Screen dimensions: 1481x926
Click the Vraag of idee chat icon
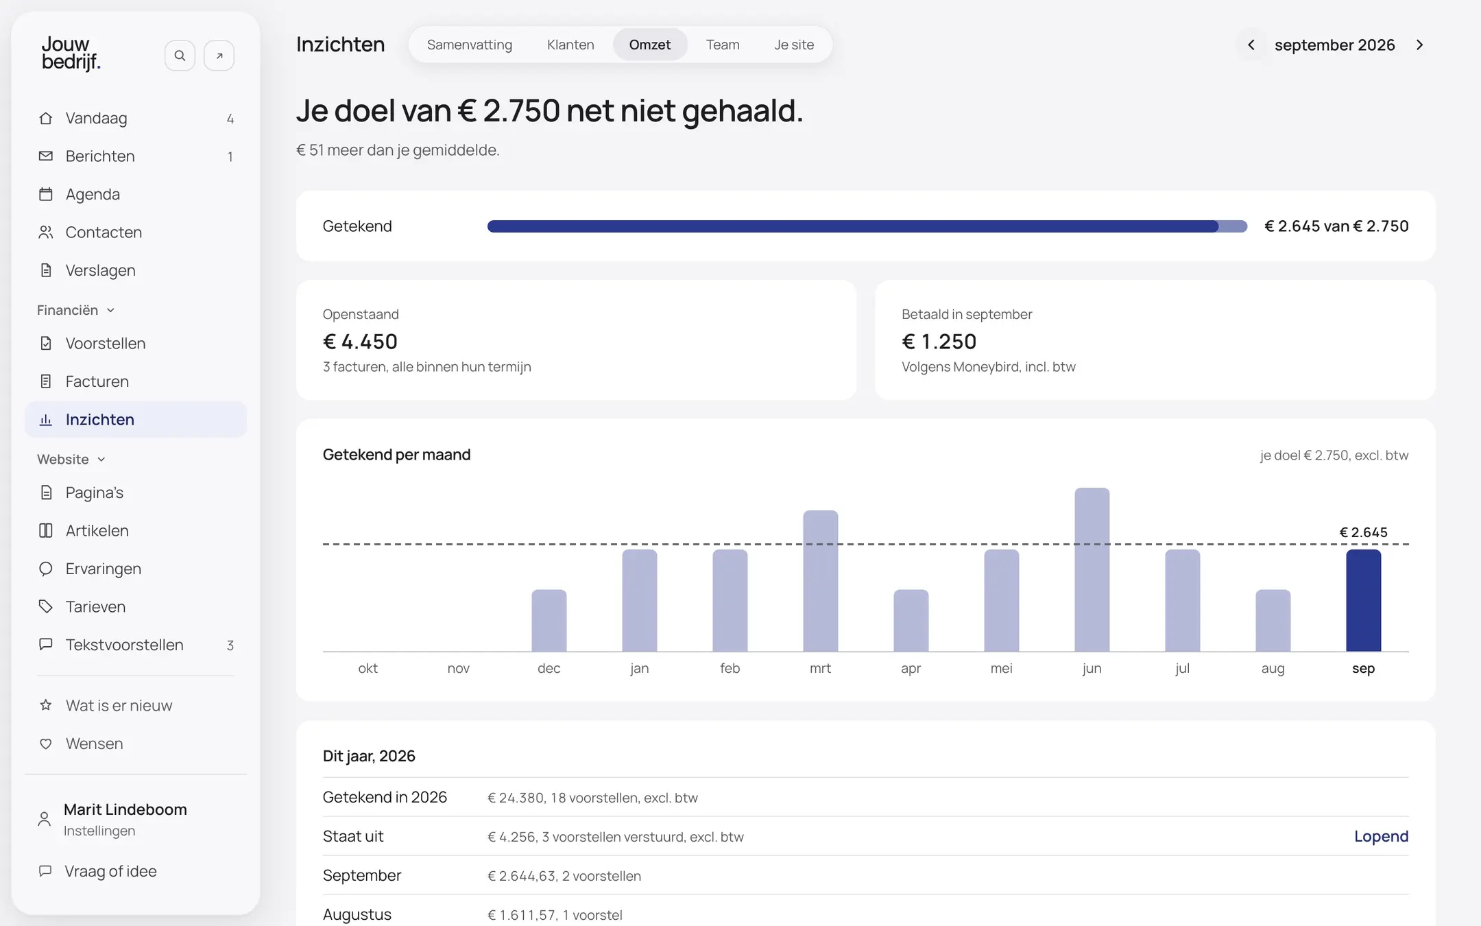[x=46, y=871]
